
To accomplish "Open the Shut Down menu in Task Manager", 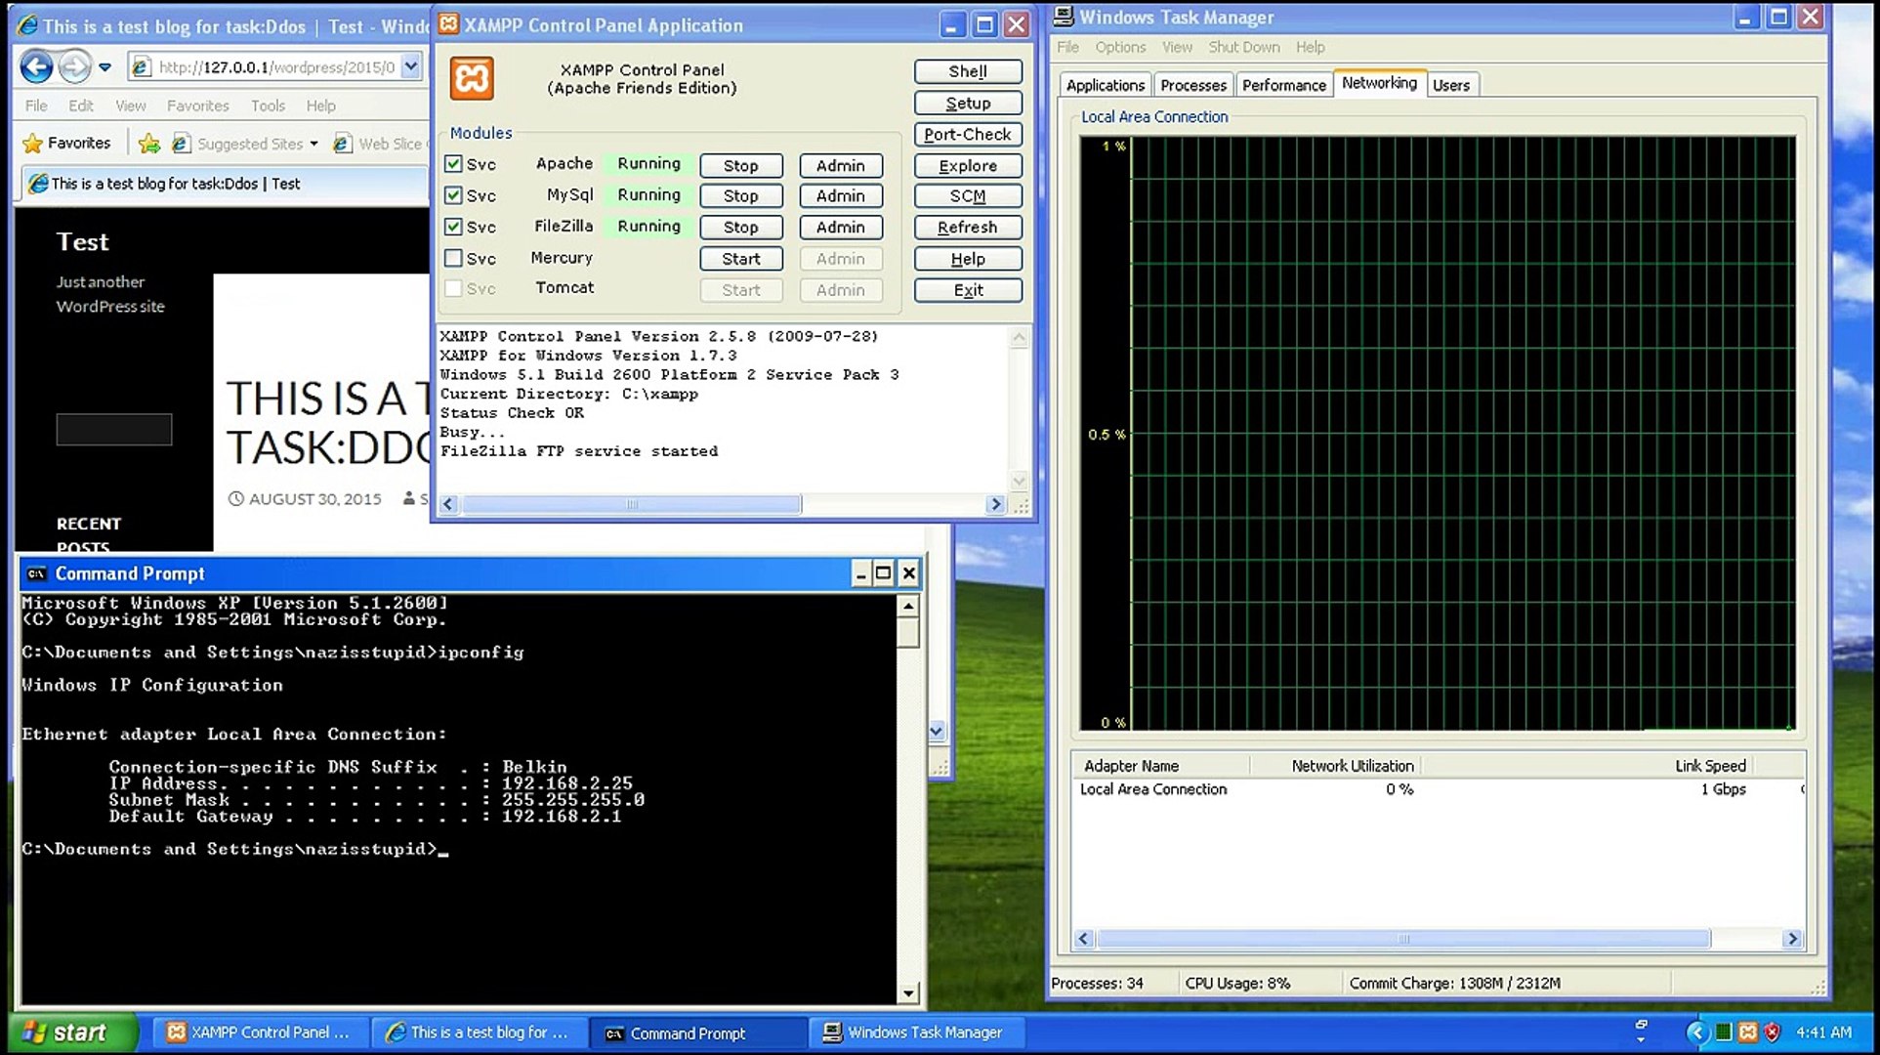I will coord(1243,47).
